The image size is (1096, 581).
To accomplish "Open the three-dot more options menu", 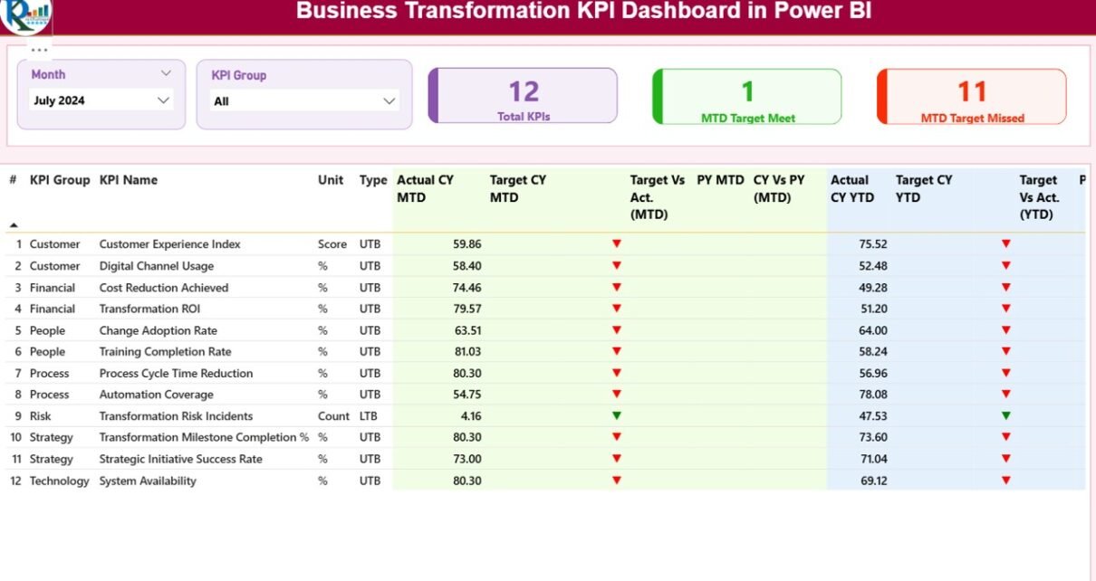I will click(39, 50).
